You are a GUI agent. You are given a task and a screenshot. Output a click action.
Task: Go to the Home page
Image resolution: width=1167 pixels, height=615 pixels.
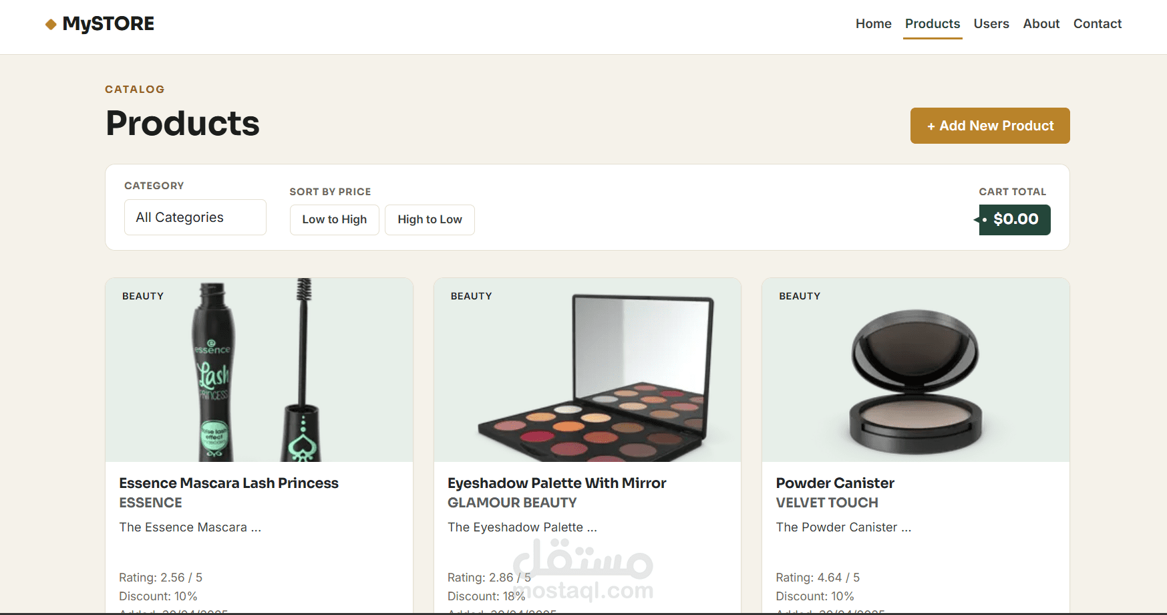873,24
